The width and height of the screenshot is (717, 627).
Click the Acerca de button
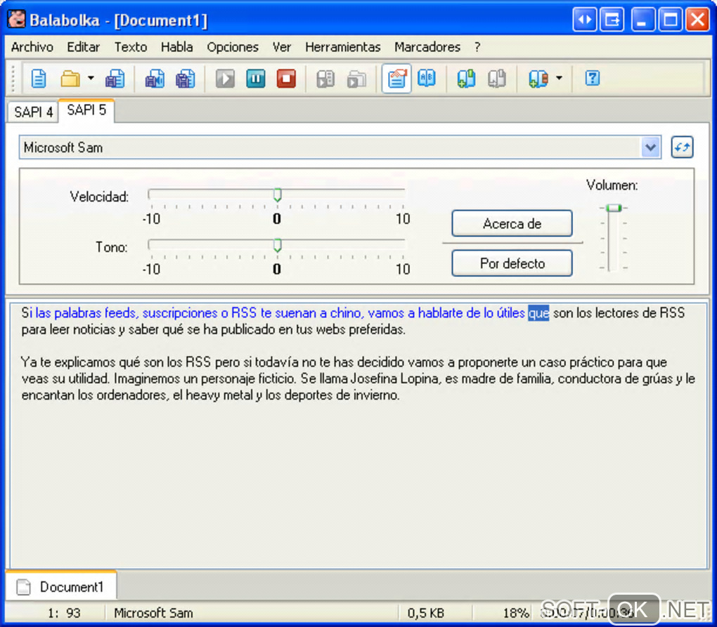click(x=512, y=224)
